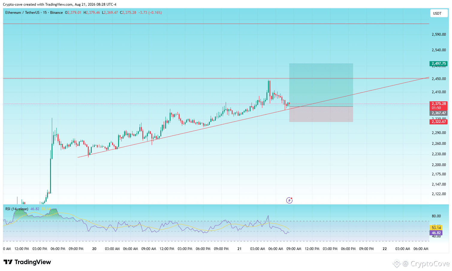Click the low value L2,369.47
This screenshot has height=271, width=452.
110,13
